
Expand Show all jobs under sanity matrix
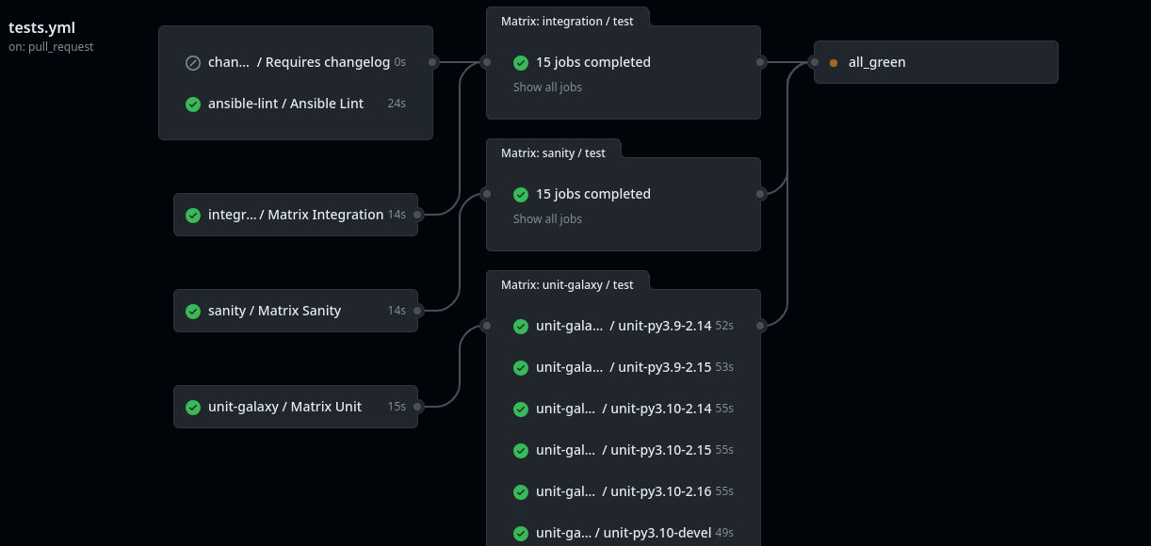pyautogui.click(x=547, y=218)
